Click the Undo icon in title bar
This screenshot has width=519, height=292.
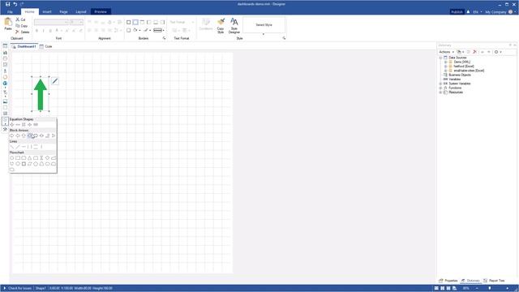(15, 4)
